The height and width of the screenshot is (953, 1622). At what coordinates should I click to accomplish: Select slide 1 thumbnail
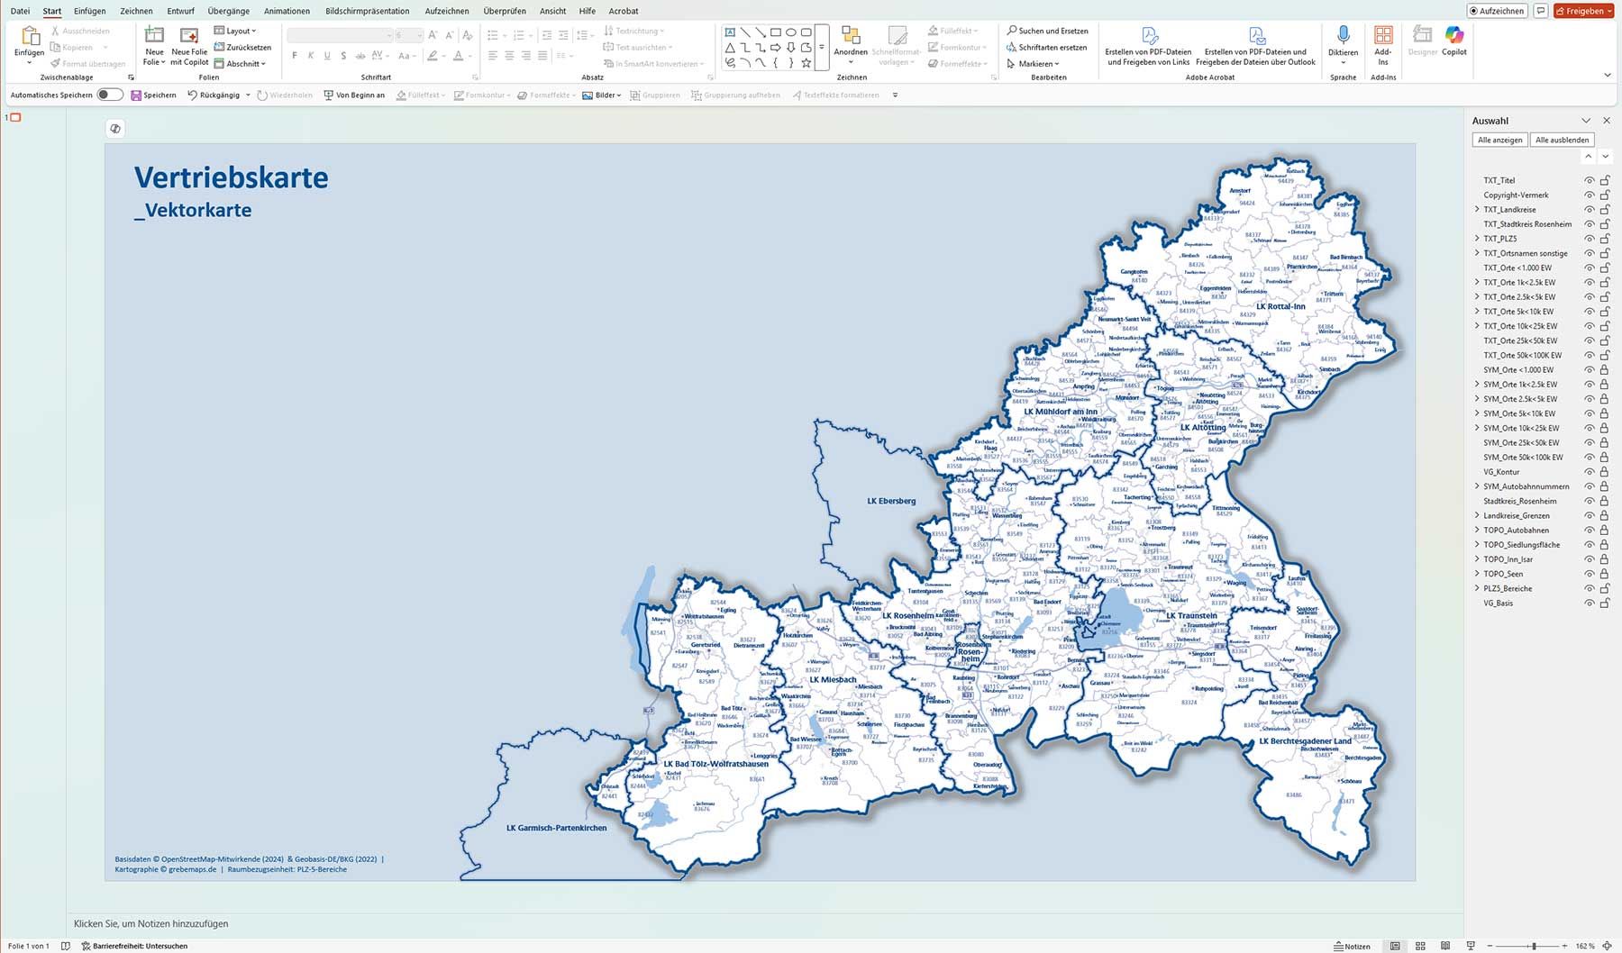pos(15,118)
